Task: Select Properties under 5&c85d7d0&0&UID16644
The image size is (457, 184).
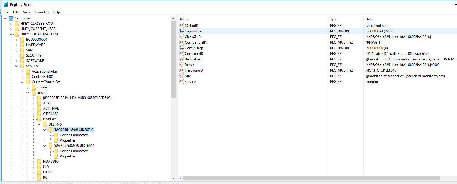Action: [67, 156]
